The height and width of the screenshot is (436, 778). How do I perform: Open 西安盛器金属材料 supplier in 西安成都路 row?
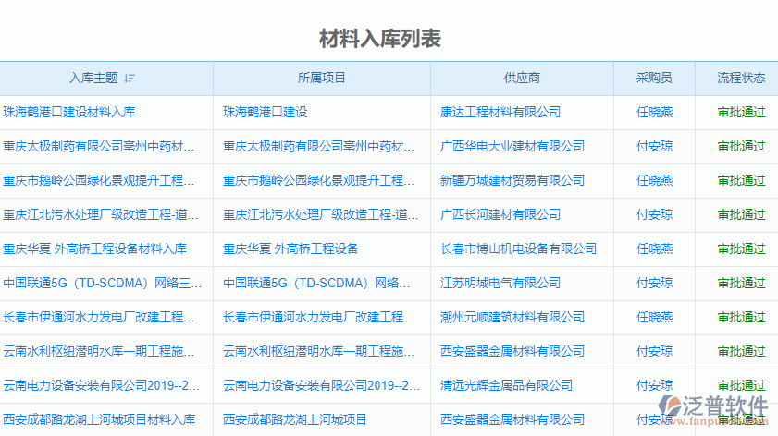click(x=512, y=420)
